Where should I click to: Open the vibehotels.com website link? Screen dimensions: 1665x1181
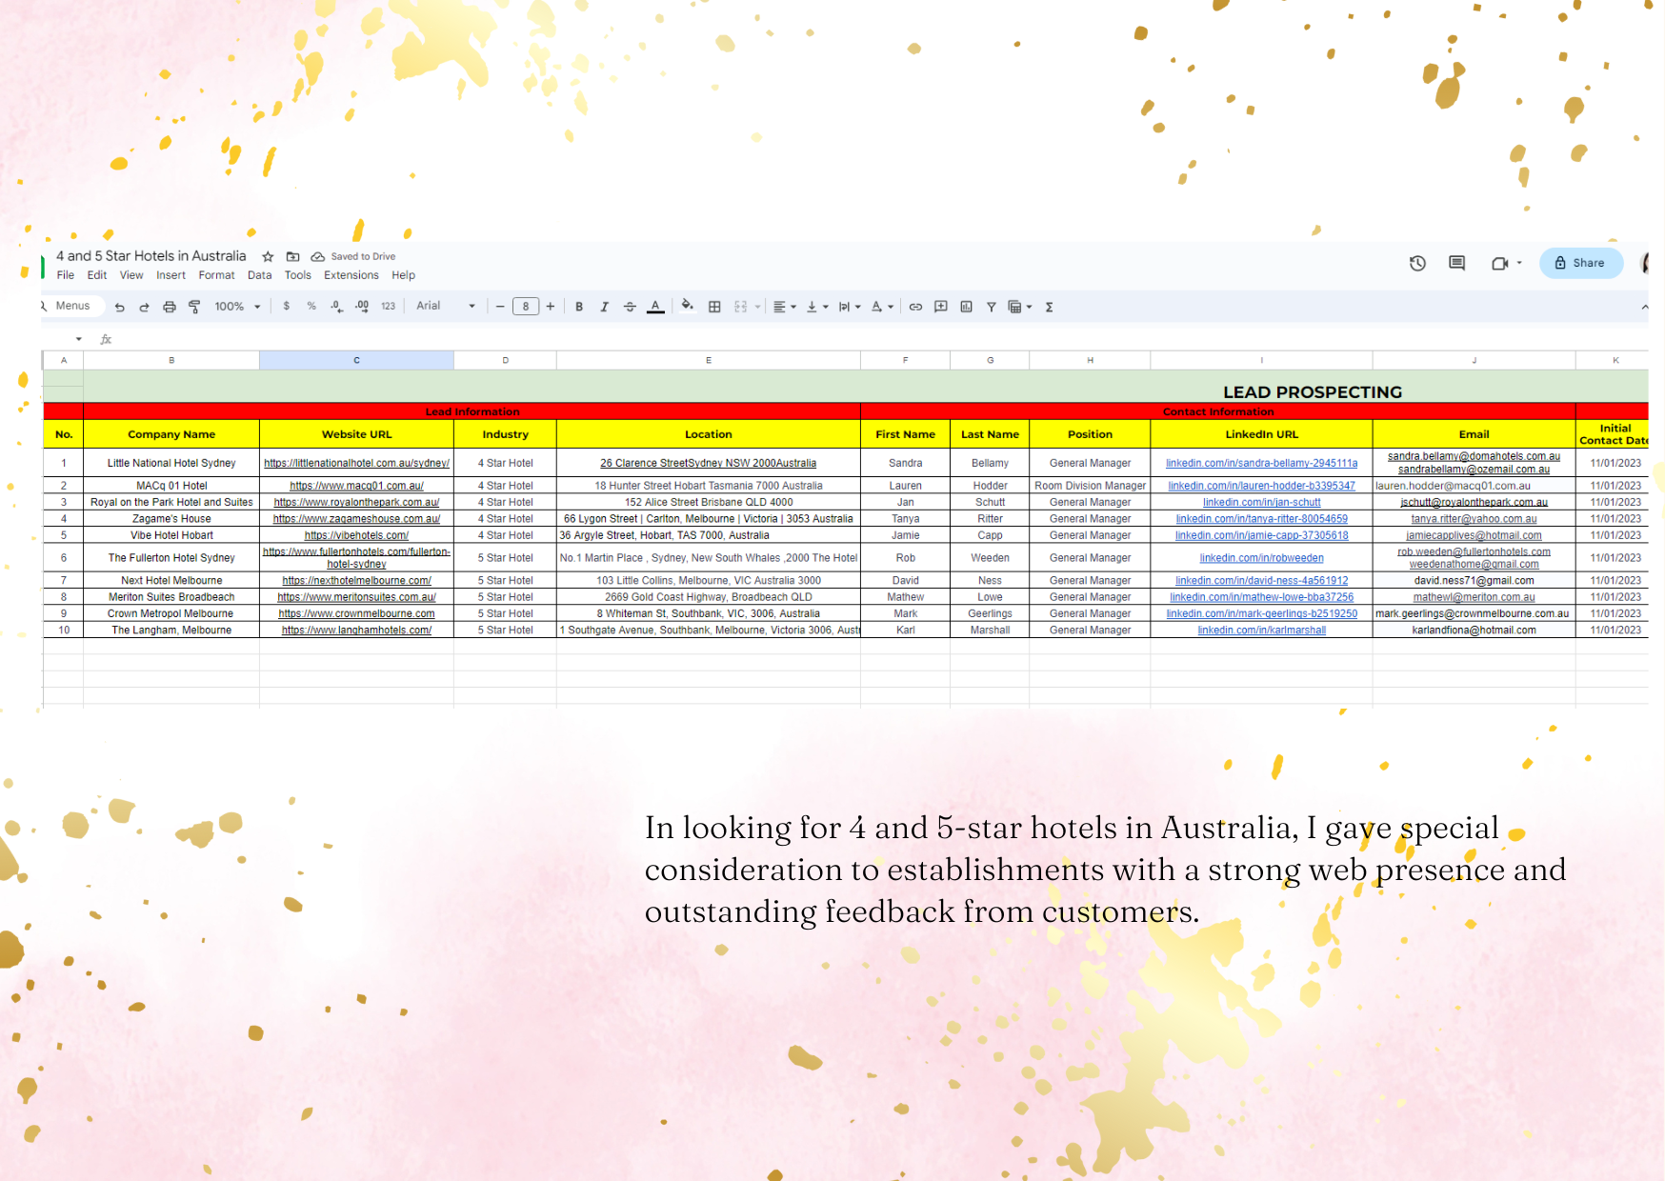tap(356, 536)
